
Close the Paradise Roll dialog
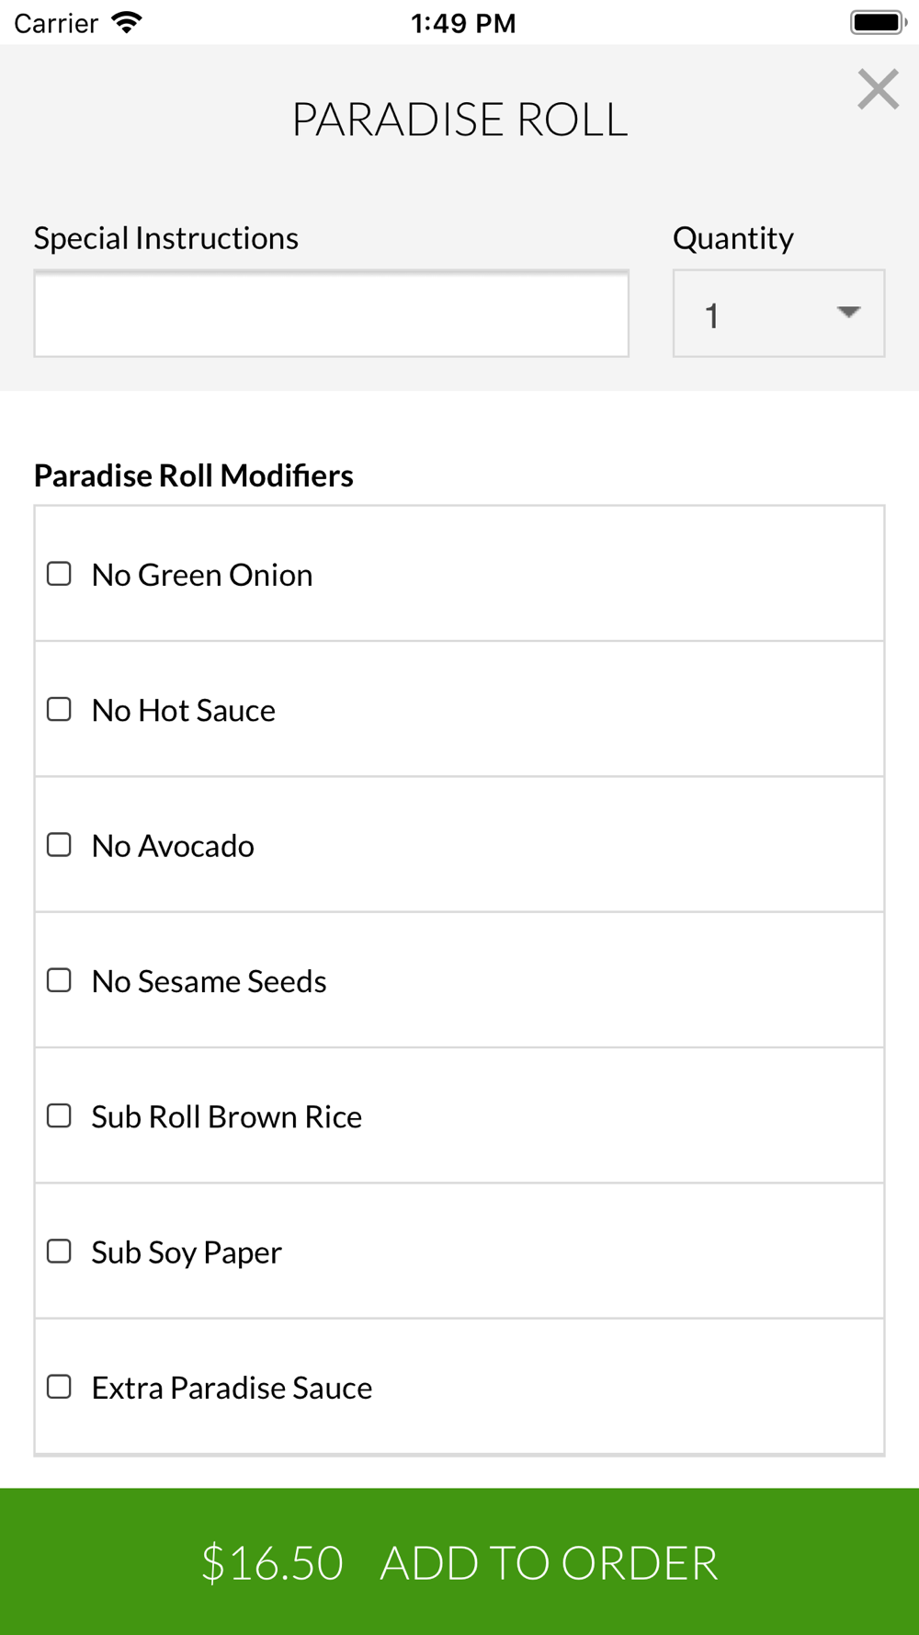click(878, 89)
